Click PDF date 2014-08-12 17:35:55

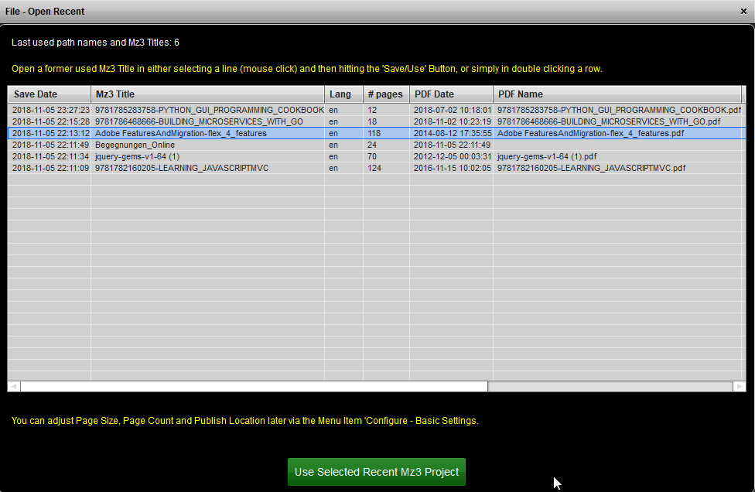point(452,133)
